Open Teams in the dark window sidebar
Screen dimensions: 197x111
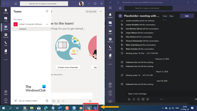coord(110,32)
